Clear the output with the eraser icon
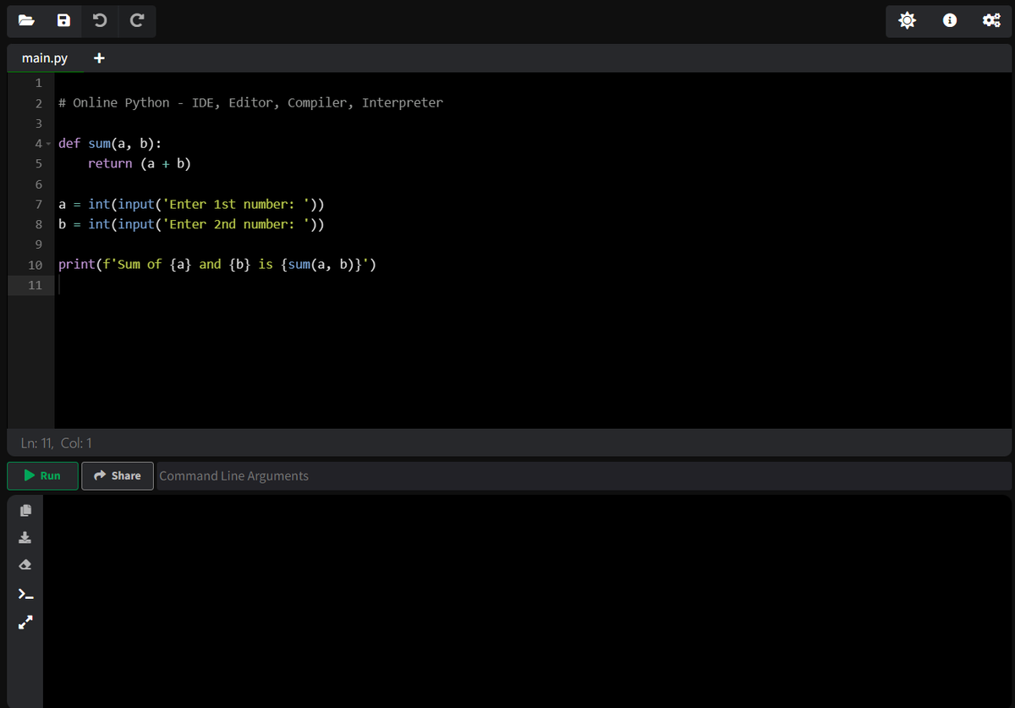This screenshot has width=1015, height=708. [x=25, y=565]
